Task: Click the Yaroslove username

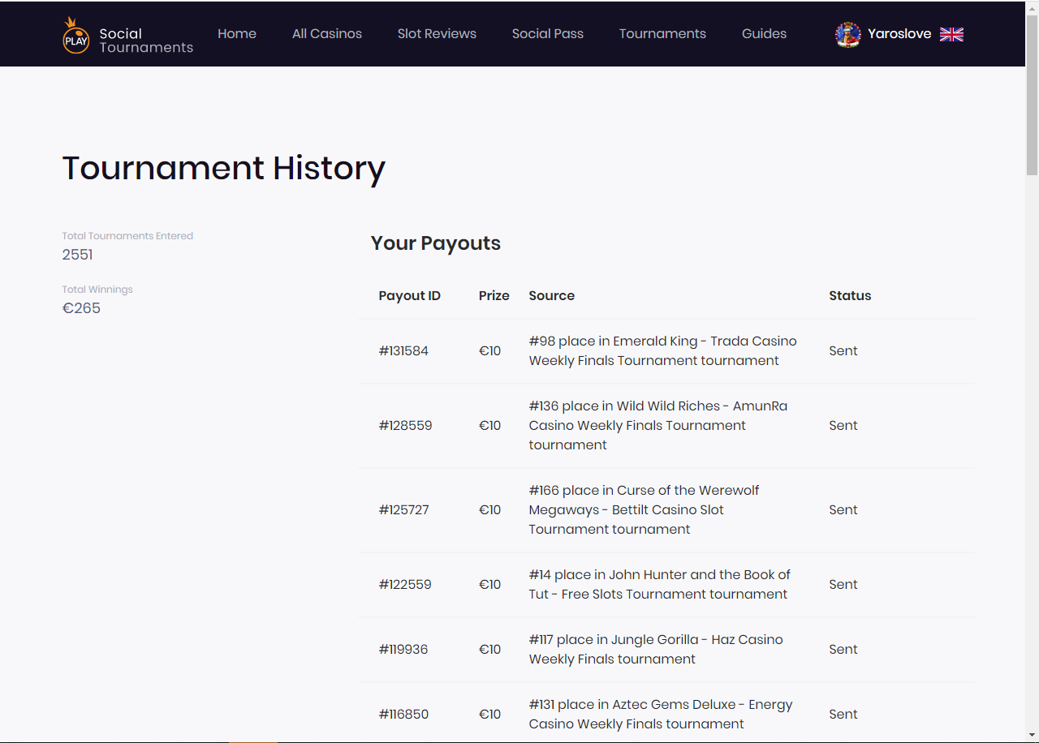Action: (899, 34)
